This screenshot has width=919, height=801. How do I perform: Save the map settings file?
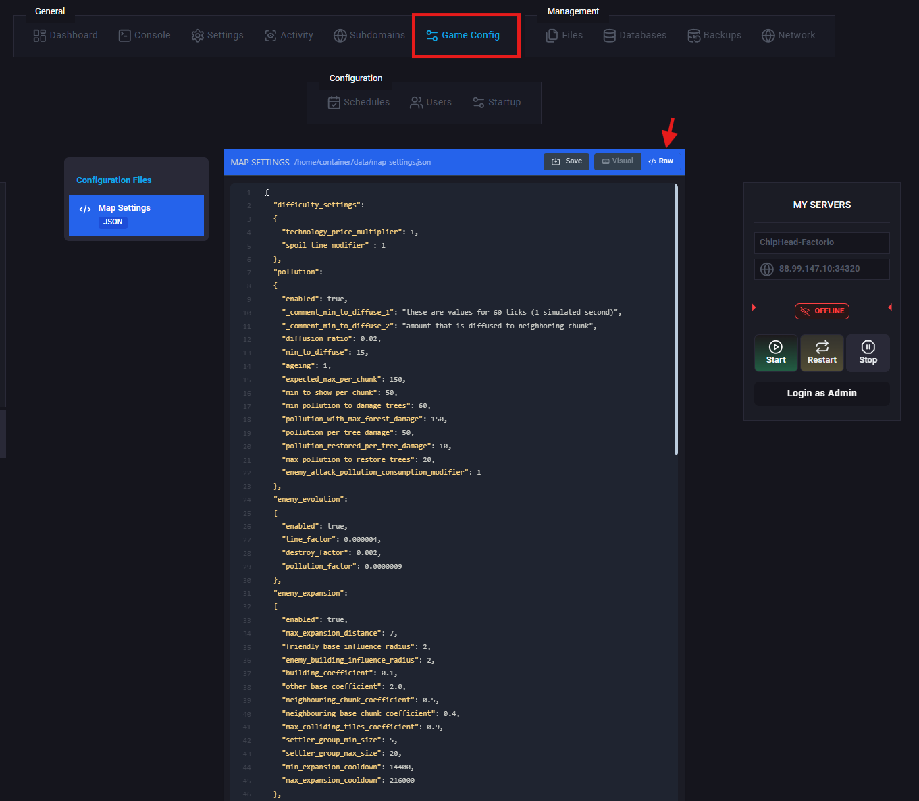click(567, 161)
